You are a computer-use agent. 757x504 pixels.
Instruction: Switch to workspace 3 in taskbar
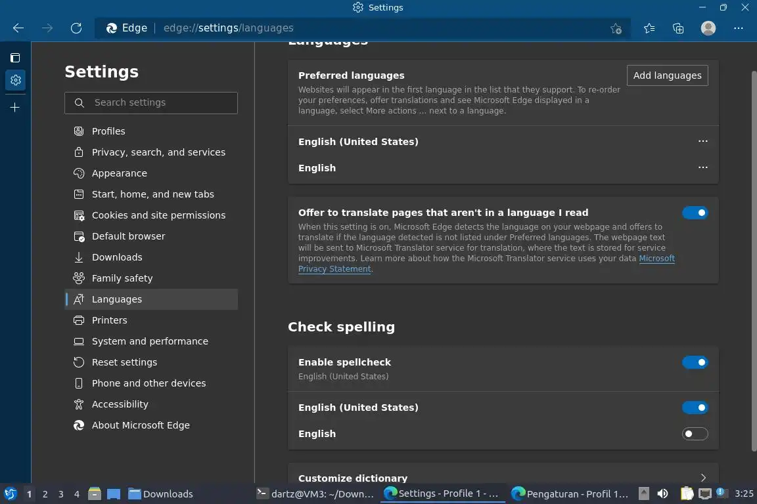tap(61, 494)
